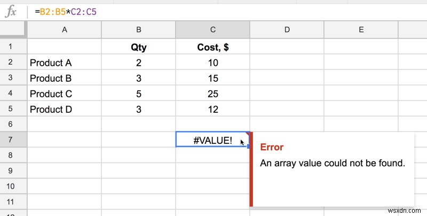Select row 6 header
The width and height of the screenshot is (427, 216).
point(14,124)
